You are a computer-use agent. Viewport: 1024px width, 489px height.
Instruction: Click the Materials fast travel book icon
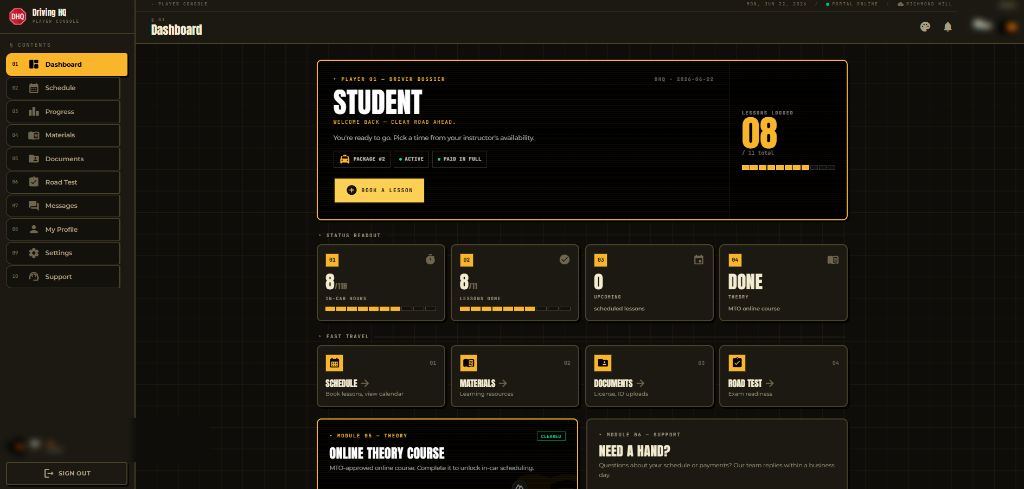tap(469, 363)
